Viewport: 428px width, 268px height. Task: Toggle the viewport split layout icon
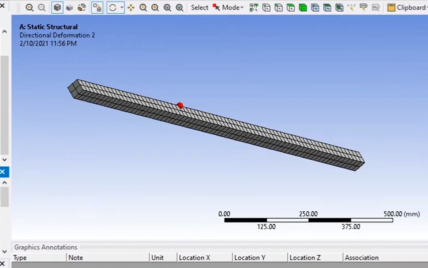[x=97, y=7]
